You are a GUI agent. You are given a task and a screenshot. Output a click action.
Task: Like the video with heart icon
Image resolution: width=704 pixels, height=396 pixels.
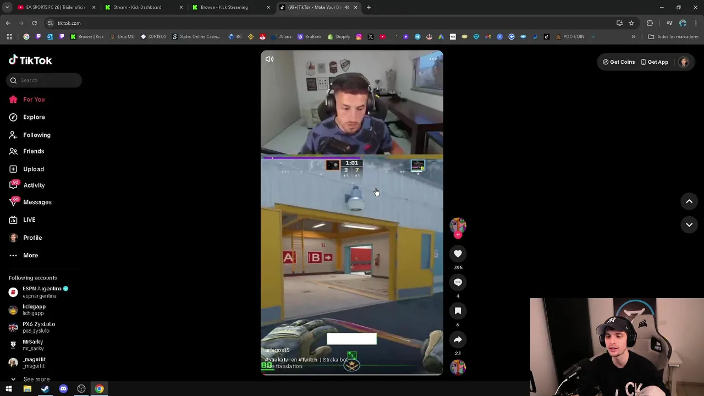tap(458, 254)
